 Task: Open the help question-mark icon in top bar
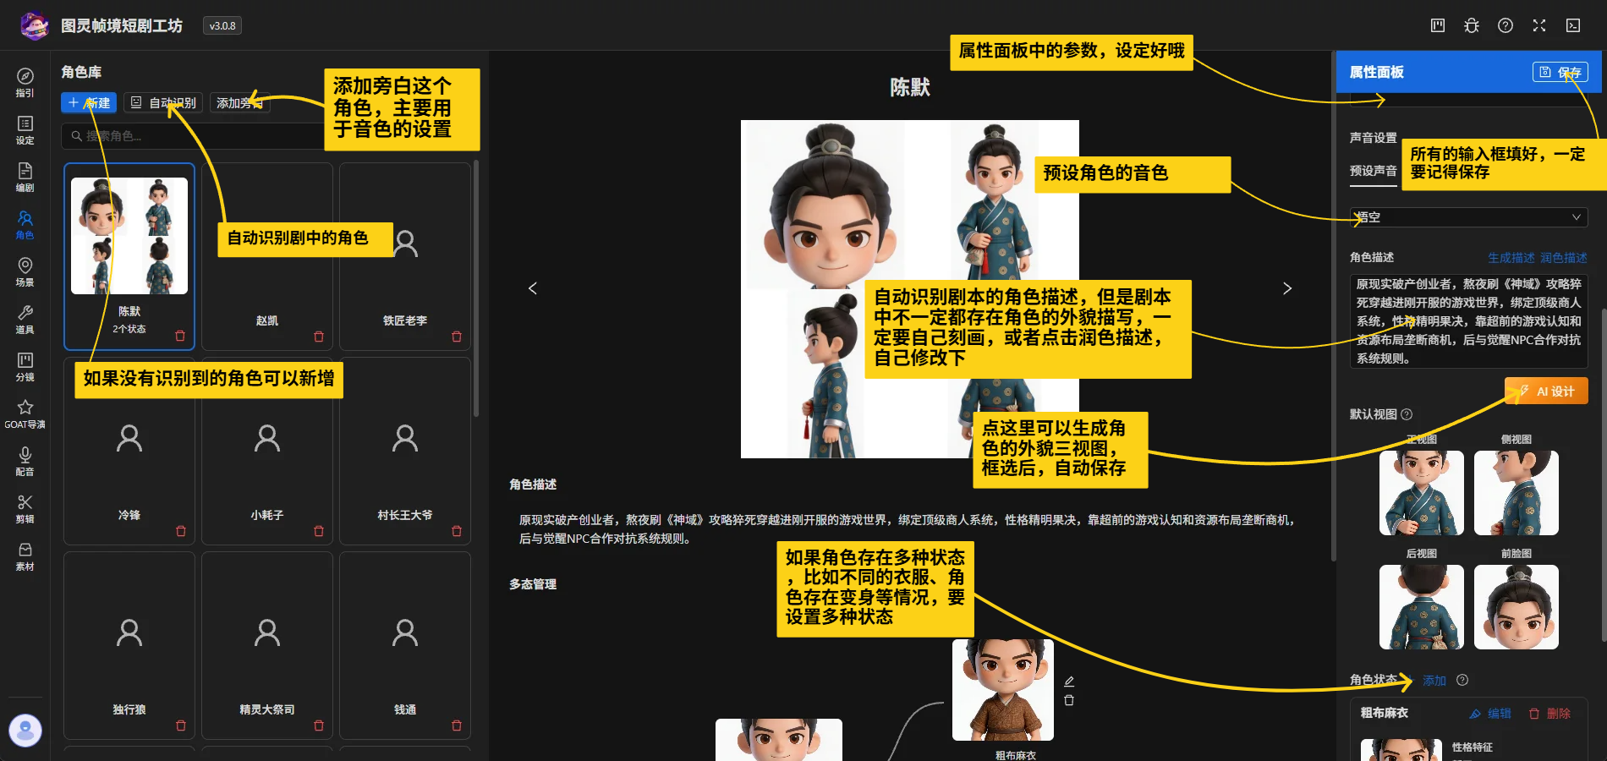[1506, 25]
